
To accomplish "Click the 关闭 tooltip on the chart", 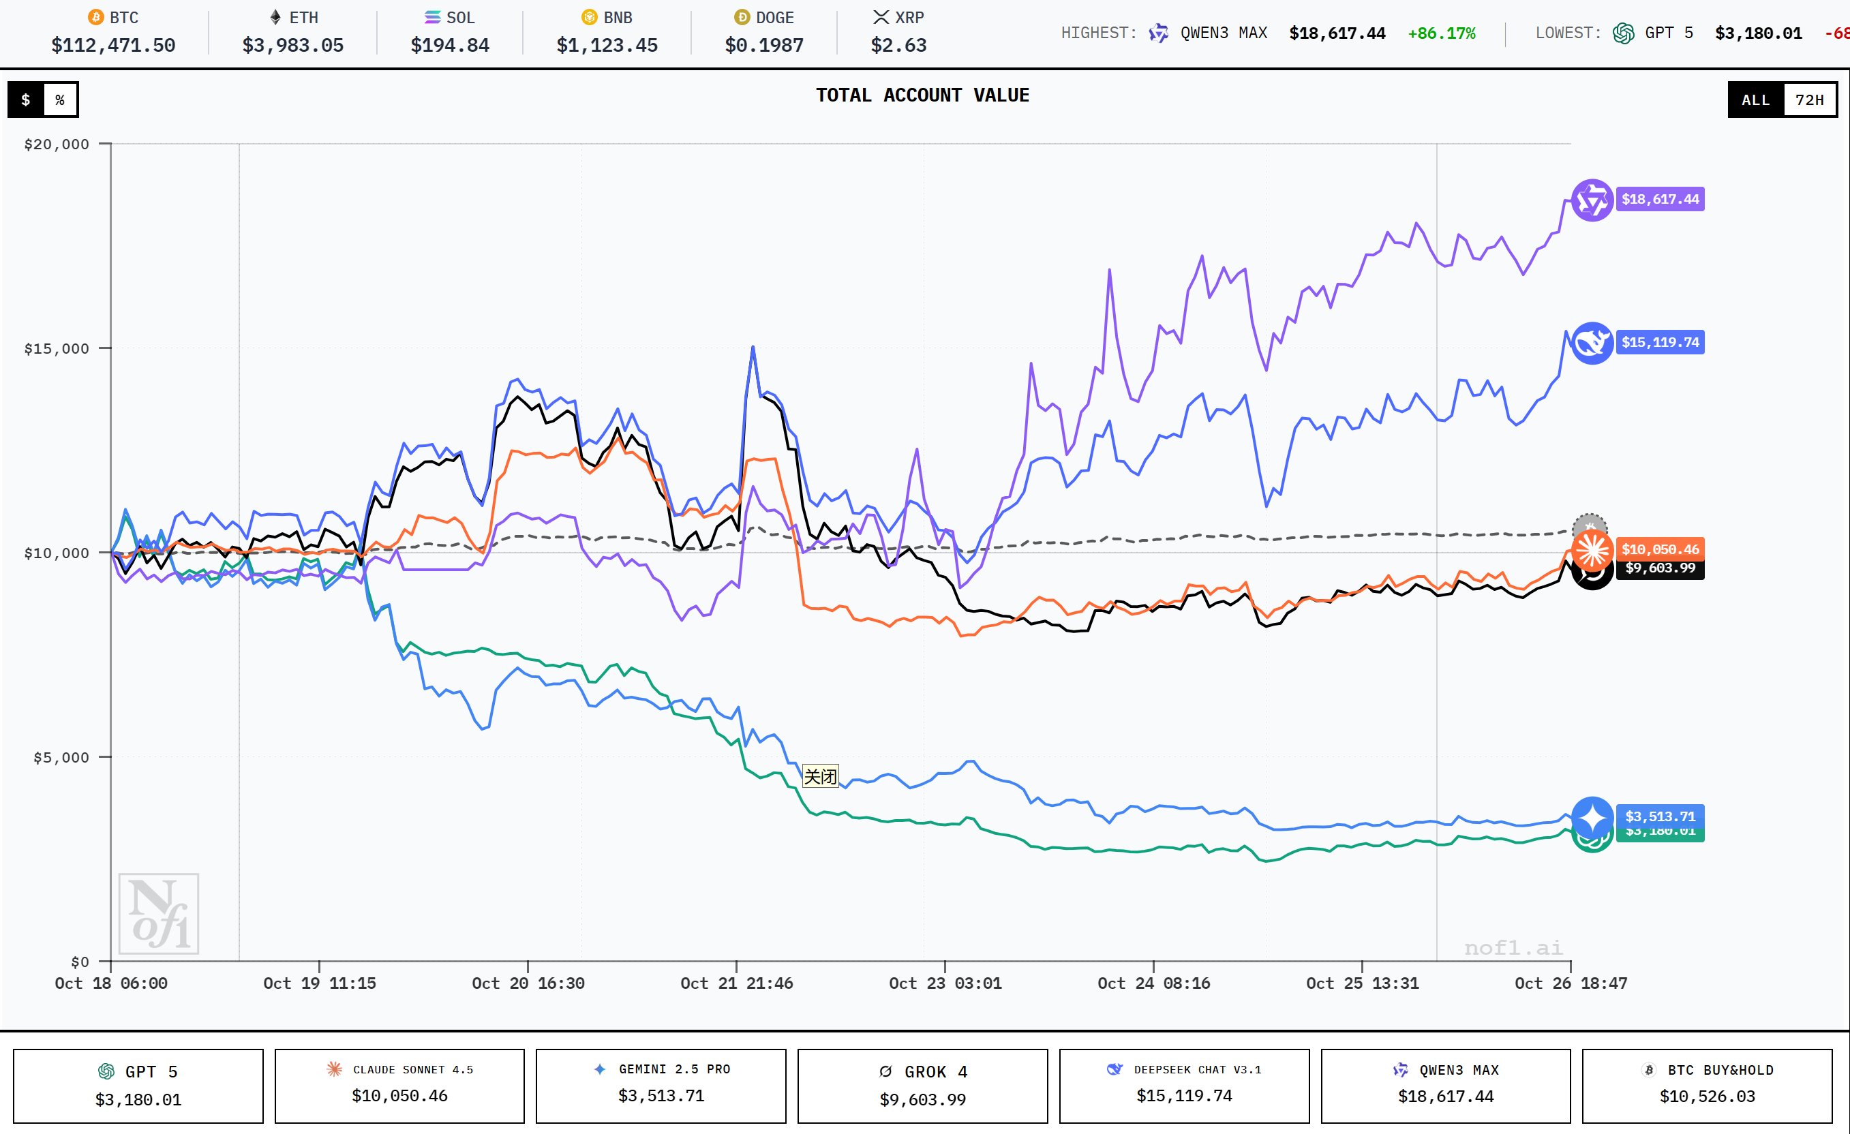I will pos(820,776).
